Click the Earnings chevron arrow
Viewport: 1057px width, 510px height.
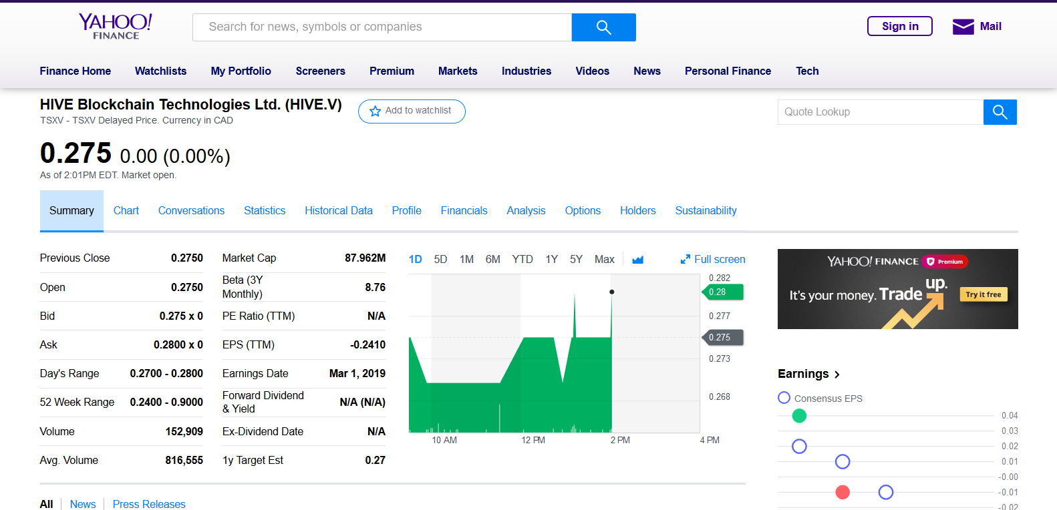837,374
